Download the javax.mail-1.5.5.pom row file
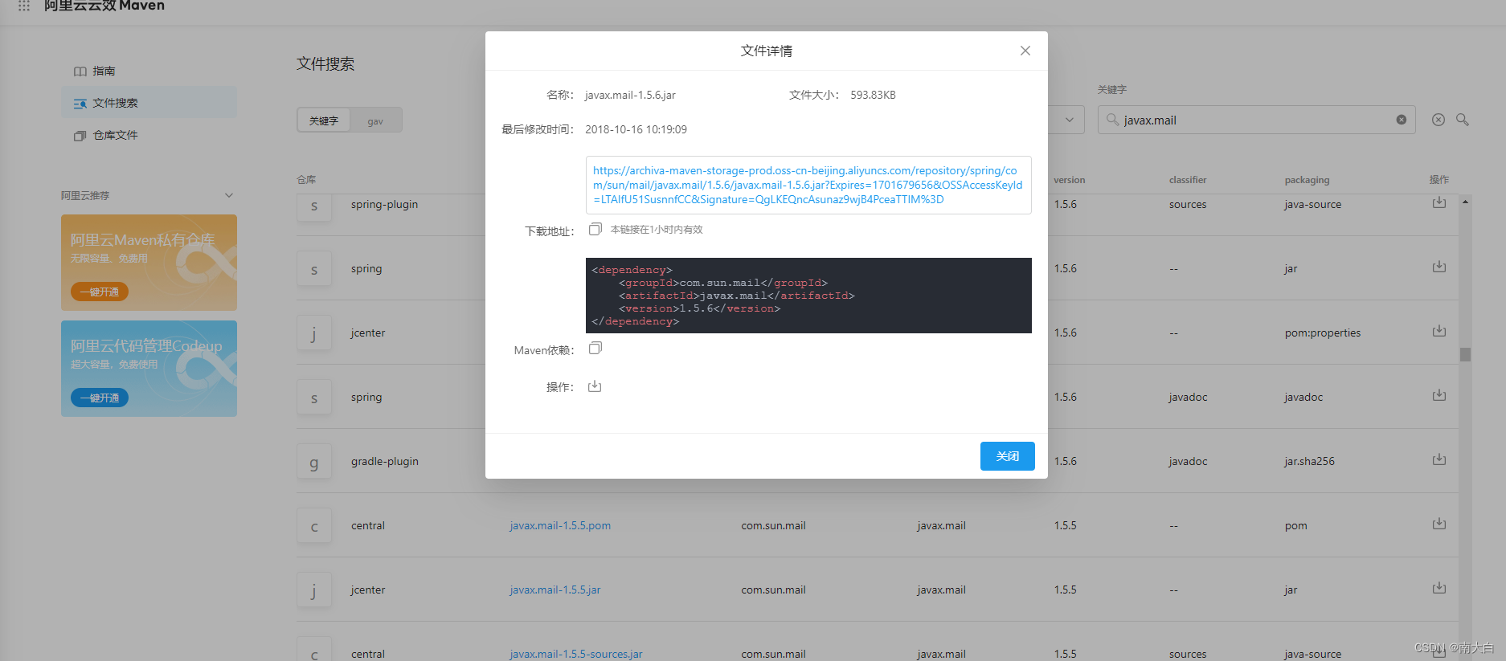This screenshot has width=1506, height=661. point(1439,524)
